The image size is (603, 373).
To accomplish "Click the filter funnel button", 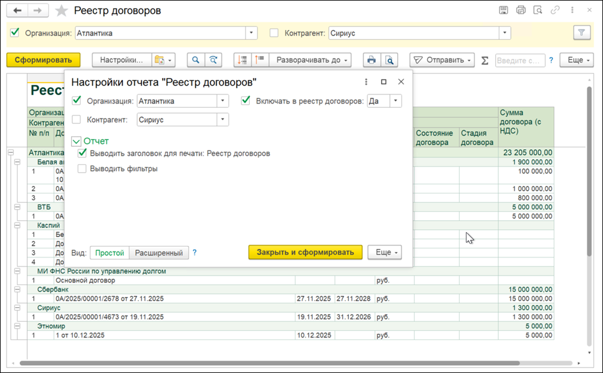I will [x=581, y=33].
